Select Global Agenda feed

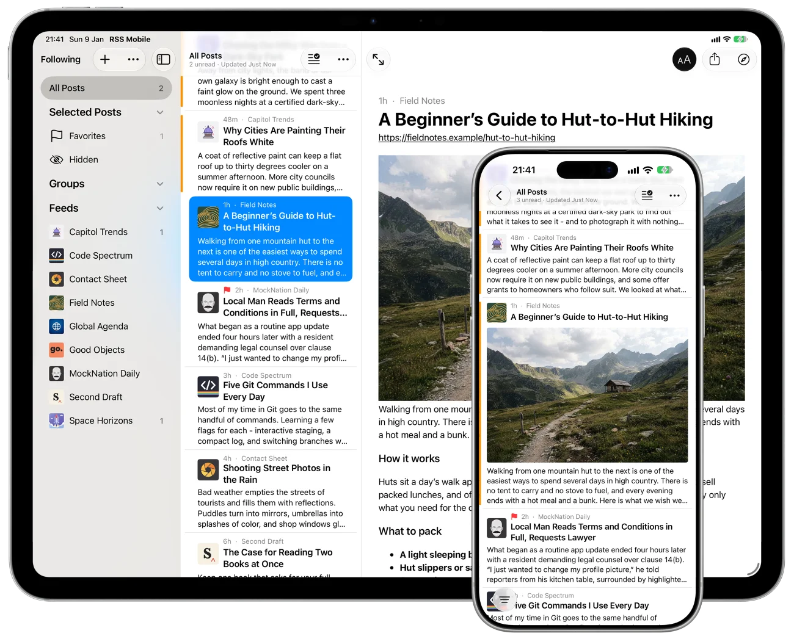pos(107,327)
